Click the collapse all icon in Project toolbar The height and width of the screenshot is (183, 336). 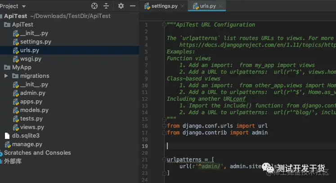[106, 6]
